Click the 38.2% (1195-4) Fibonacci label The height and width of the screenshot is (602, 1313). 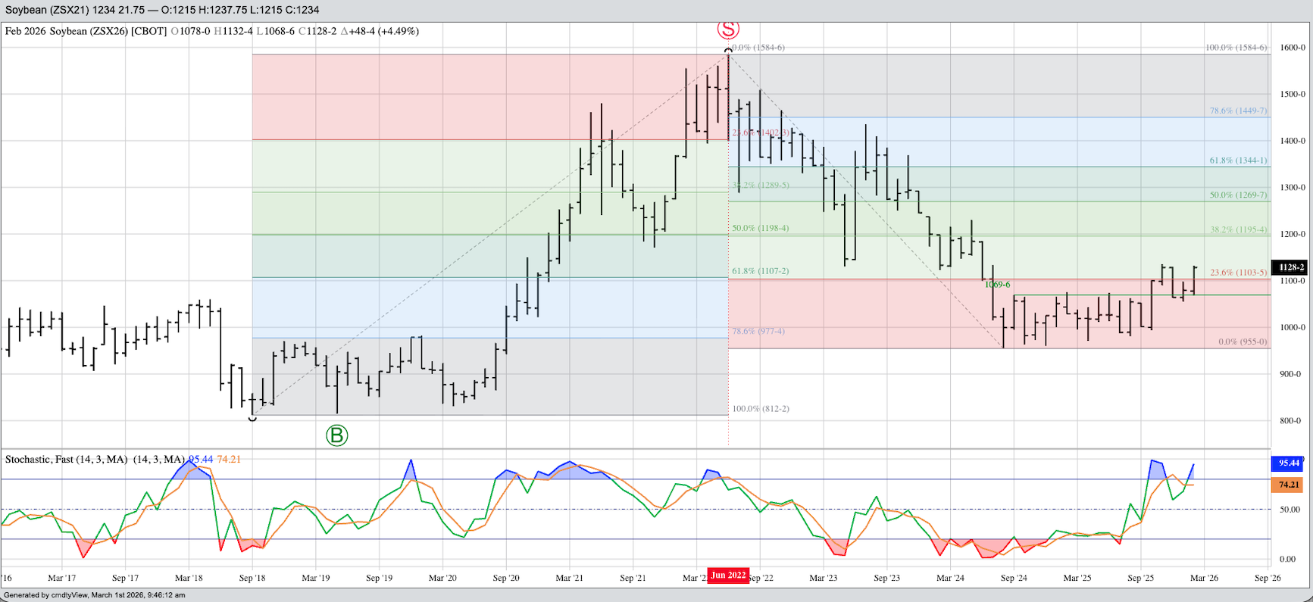(1238, 229)
